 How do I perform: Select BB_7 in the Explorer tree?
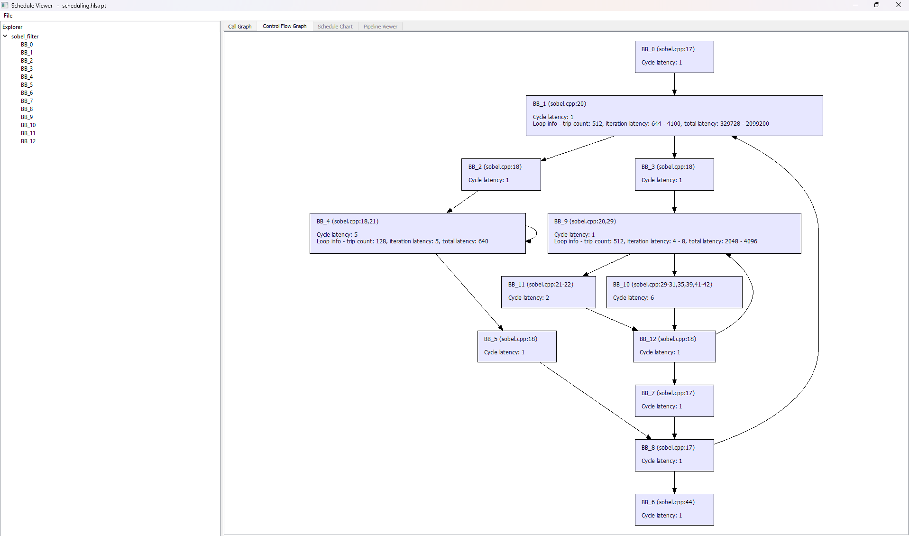(x=27, y=101)
